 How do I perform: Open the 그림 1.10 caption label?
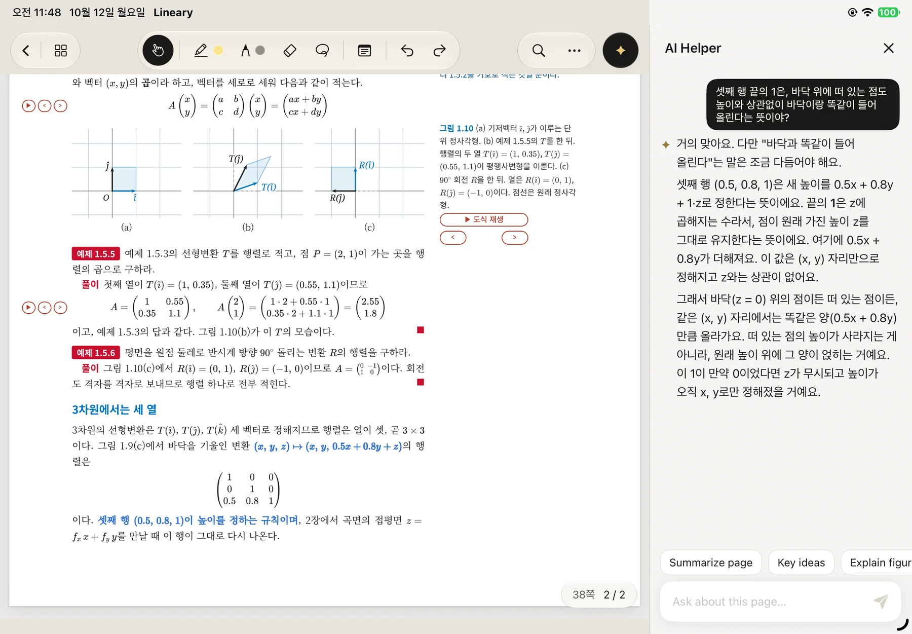click(456, 128)
